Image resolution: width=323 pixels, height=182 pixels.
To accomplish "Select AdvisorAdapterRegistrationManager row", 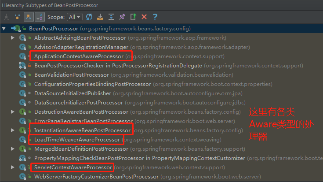I will pyautogui.click(x=162, y=47).
